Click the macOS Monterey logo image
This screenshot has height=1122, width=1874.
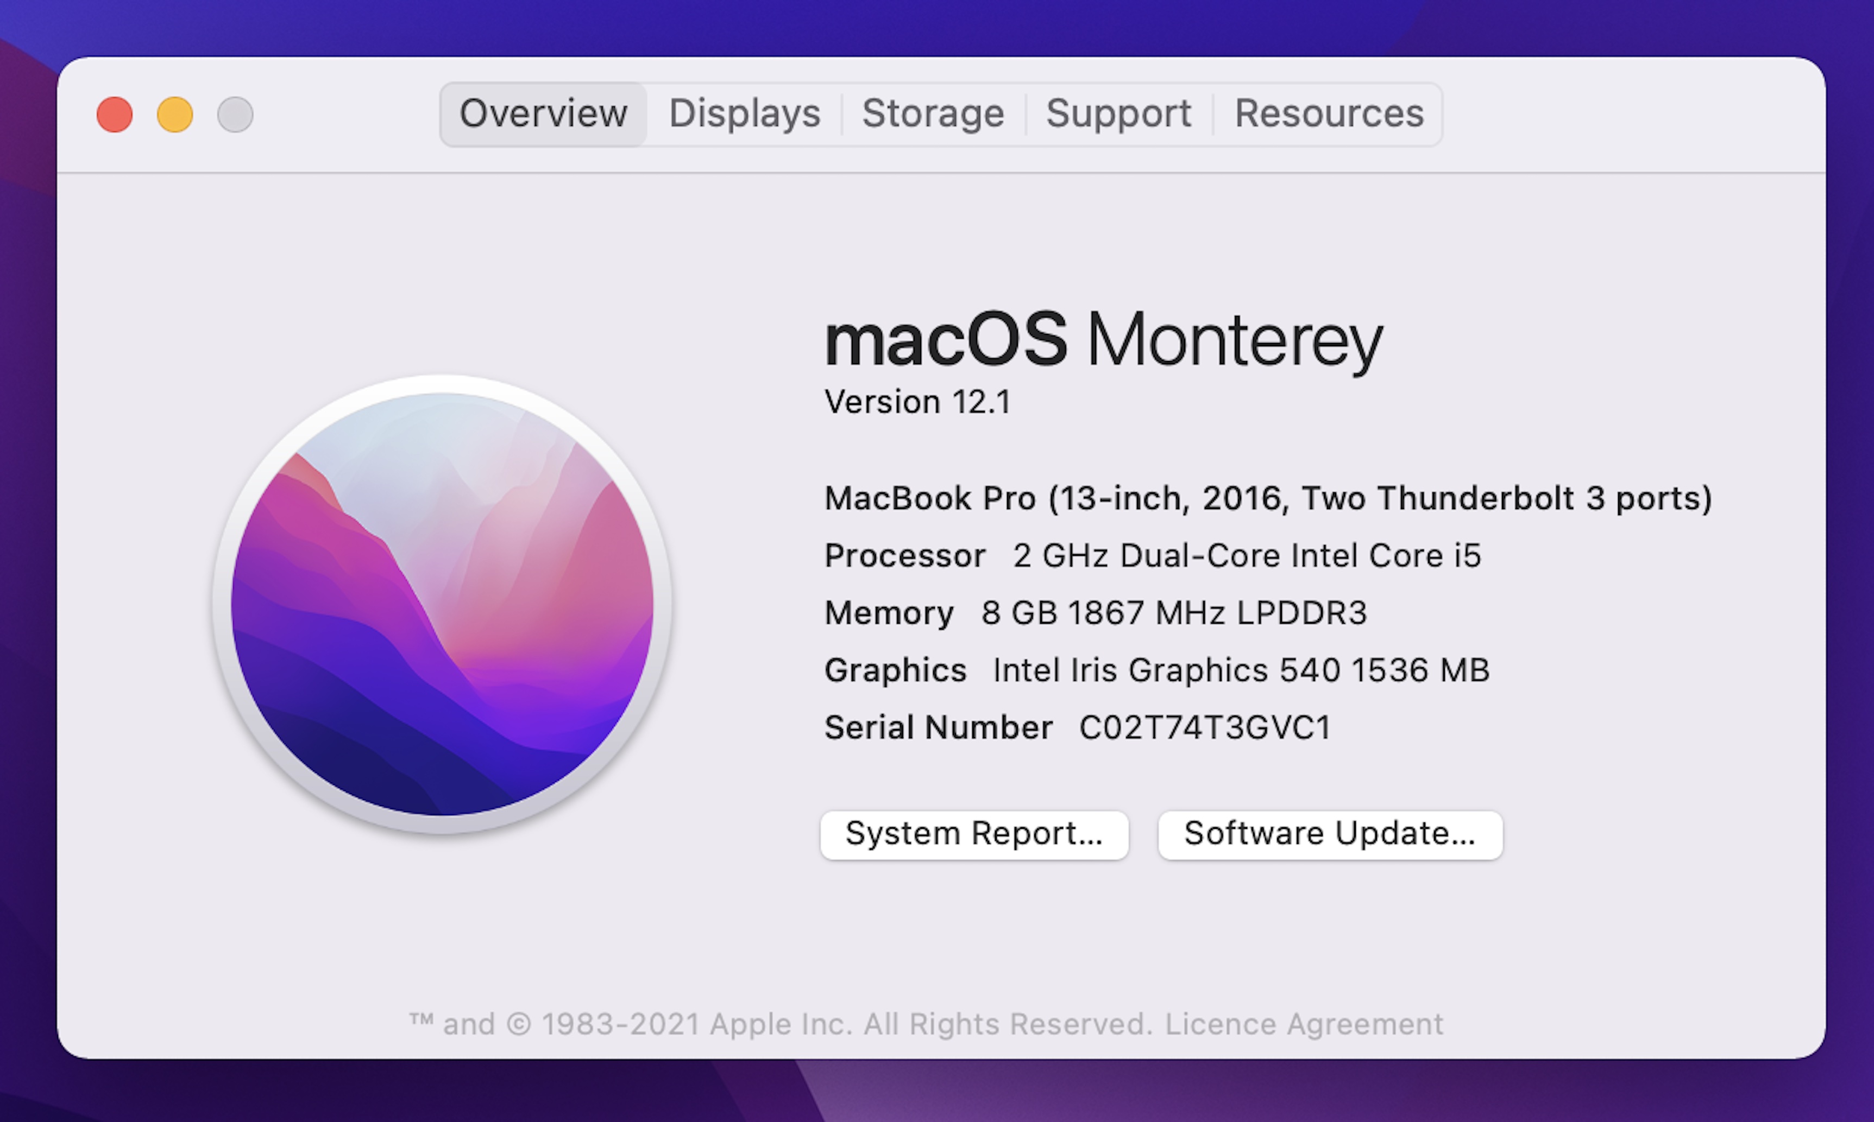click(x=443, y=604)
